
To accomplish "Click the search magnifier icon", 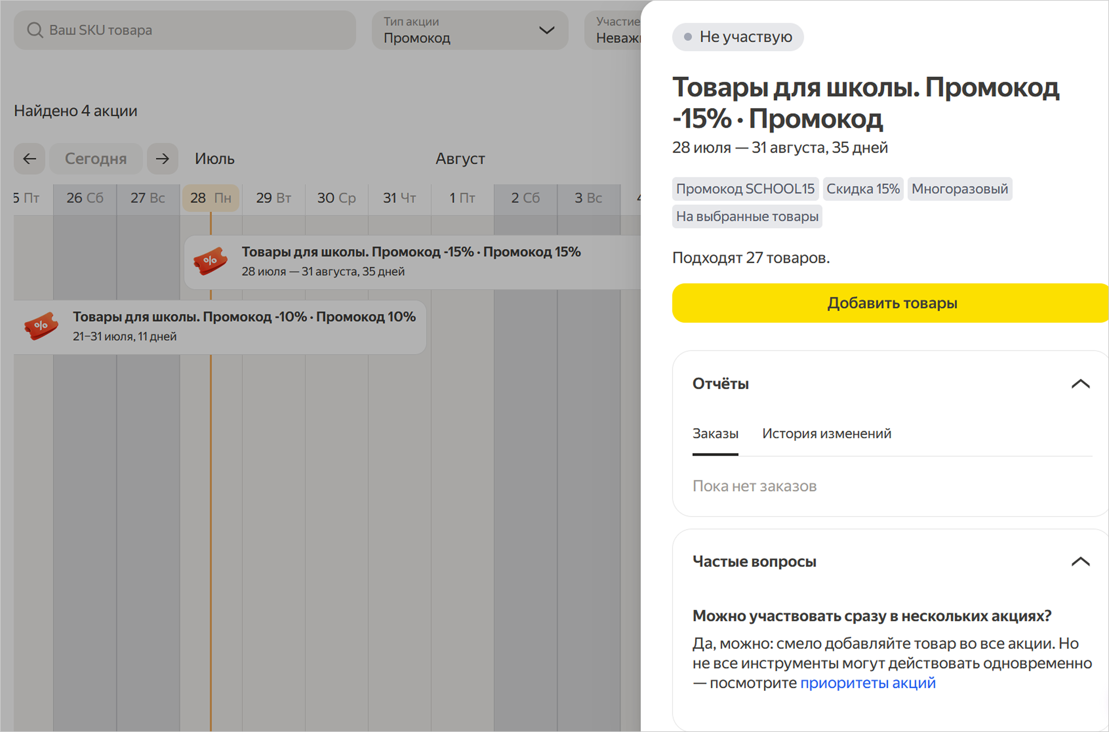I will (x=34, y=30).
